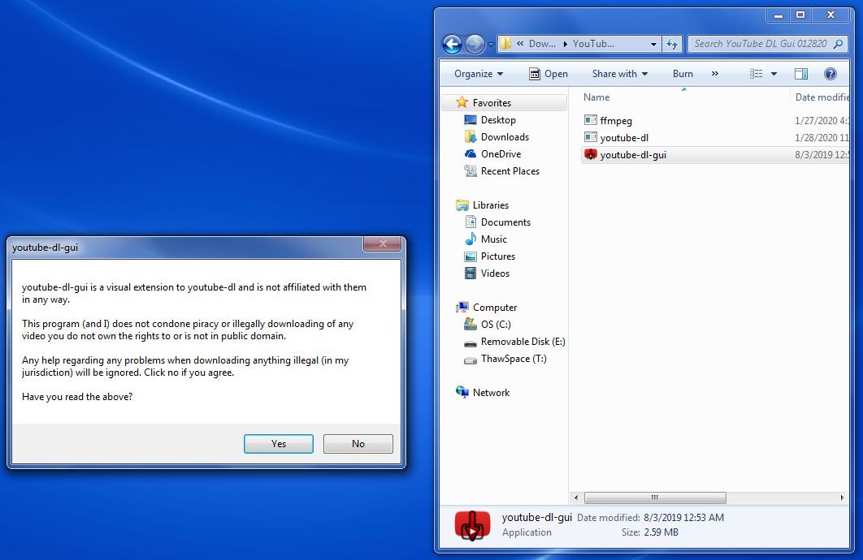
Task: Open the Share with menu
Action: (x=620, y=74)
